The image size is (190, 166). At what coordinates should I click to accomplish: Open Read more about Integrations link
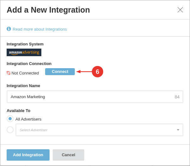click(x=40, y=29)
